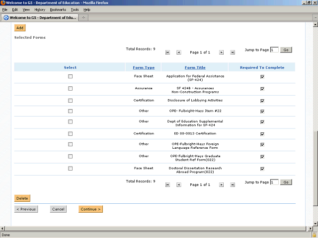The width and height of the screenshot is (318, 238).
Task: Click the Delete button
Action: point(22,198)
